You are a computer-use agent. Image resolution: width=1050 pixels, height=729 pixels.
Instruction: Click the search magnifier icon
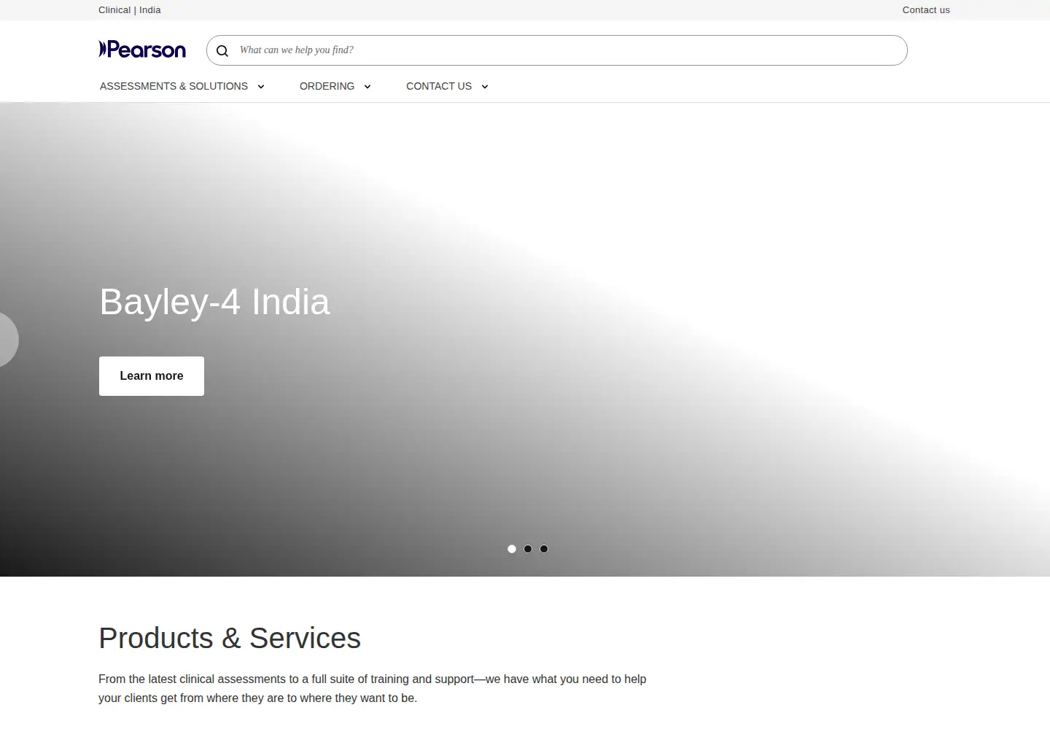tap(222, 50)
